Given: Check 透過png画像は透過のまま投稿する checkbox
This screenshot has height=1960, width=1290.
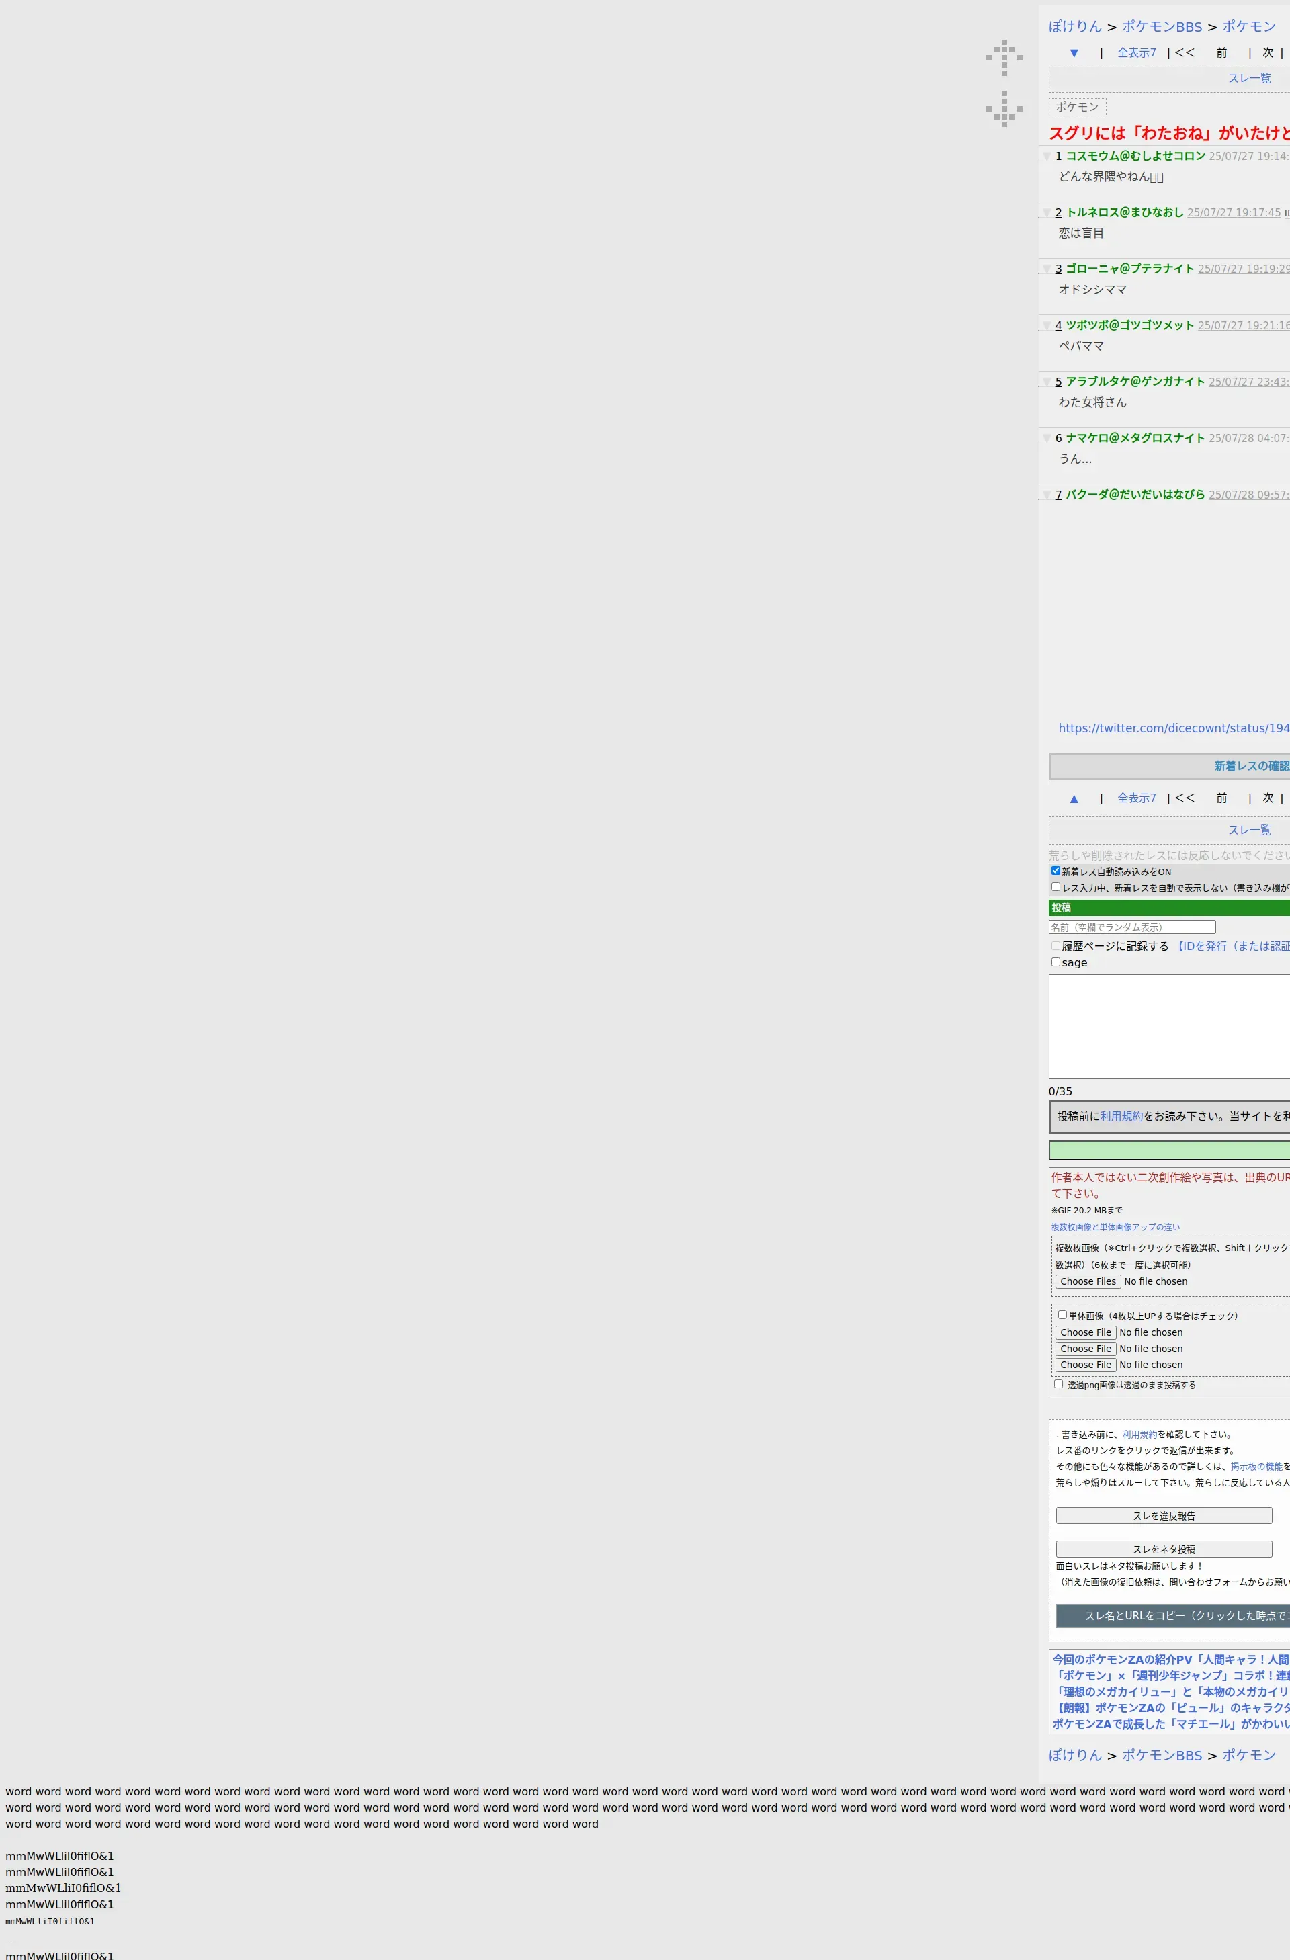Looking at the screenshot, I should click(1059, 1383).
